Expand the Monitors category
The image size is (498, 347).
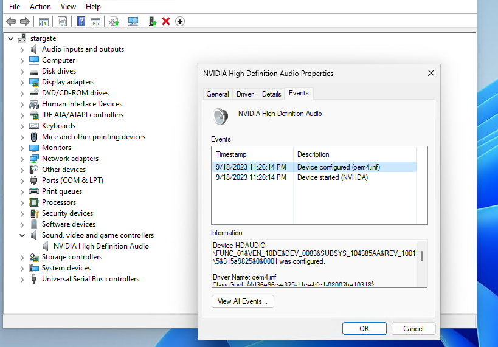pos(22,148)
